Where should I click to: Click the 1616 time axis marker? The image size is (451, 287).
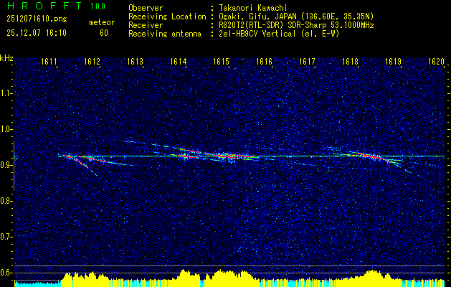click(x=265, y=61)
